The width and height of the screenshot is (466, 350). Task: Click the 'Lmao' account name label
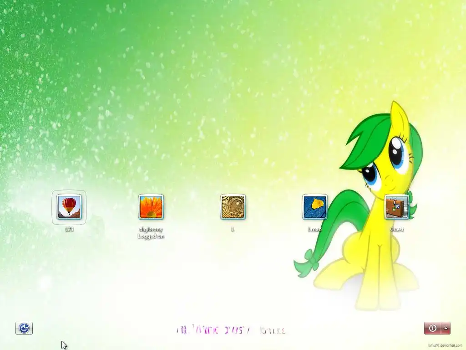coord(315,229)
